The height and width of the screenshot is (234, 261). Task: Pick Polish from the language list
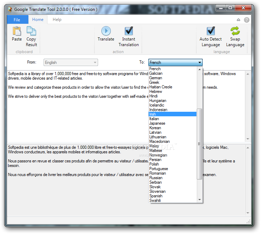click(x=172, y=164)
